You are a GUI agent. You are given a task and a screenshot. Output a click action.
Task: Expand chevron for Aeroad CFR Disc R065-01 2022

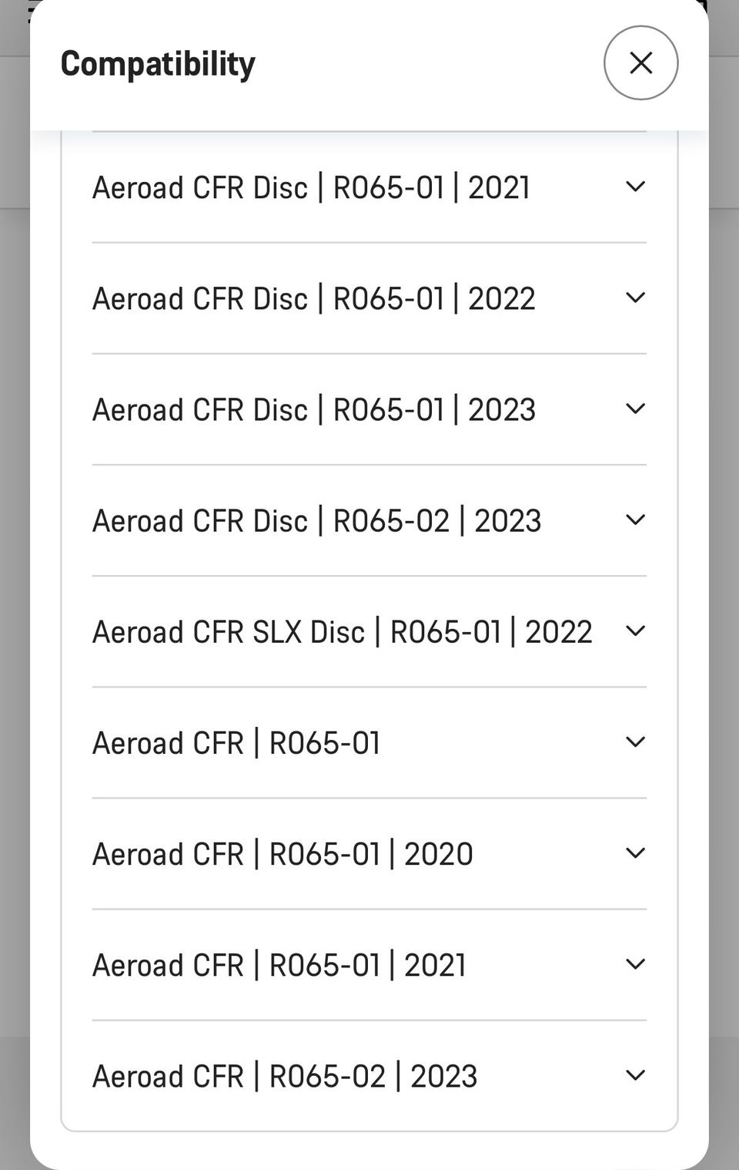(x=635, y=298)
